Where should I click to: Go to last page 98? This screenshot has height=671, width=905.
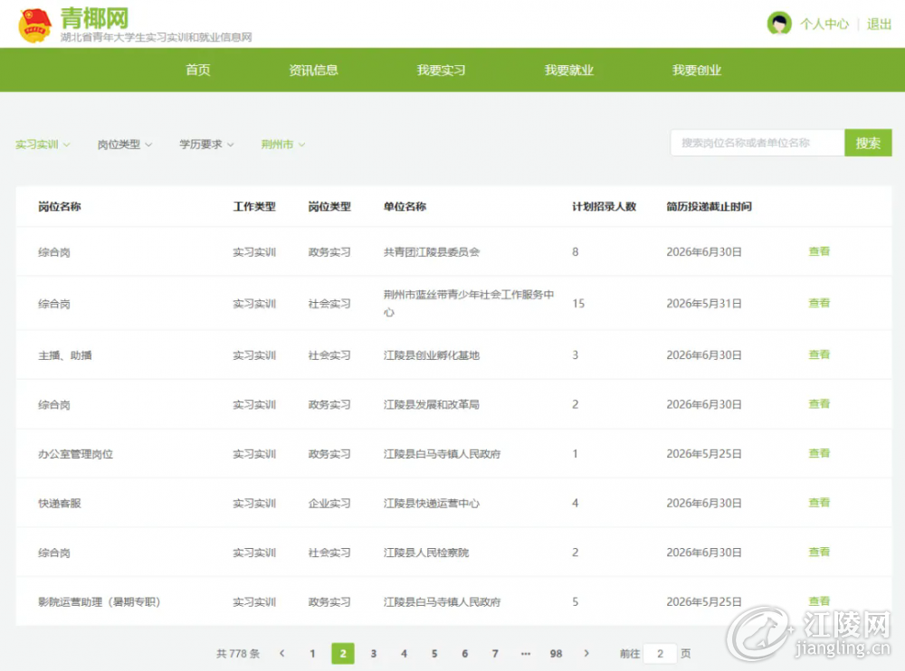(556, 654)
